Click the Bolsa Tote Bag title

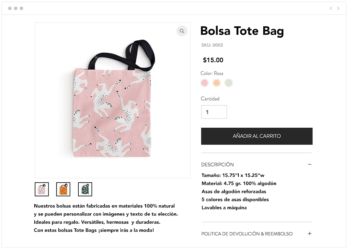(x=242, y=31)
